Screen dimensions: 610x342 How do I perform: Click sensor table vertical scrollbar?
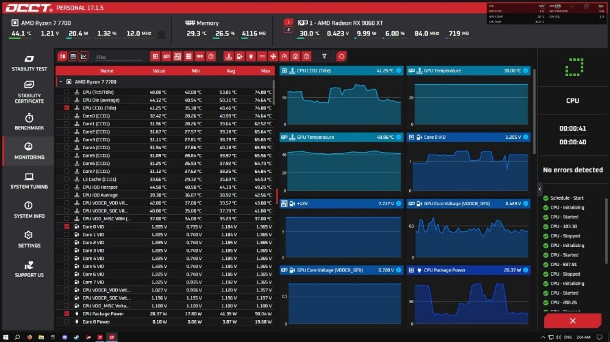[274, 92]
